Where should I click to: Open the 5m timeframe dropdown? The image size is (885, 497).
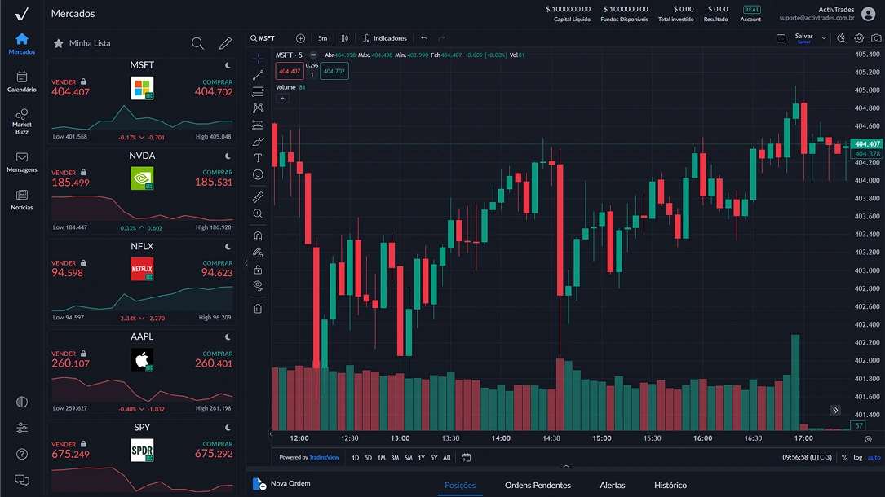coord(322,38)
